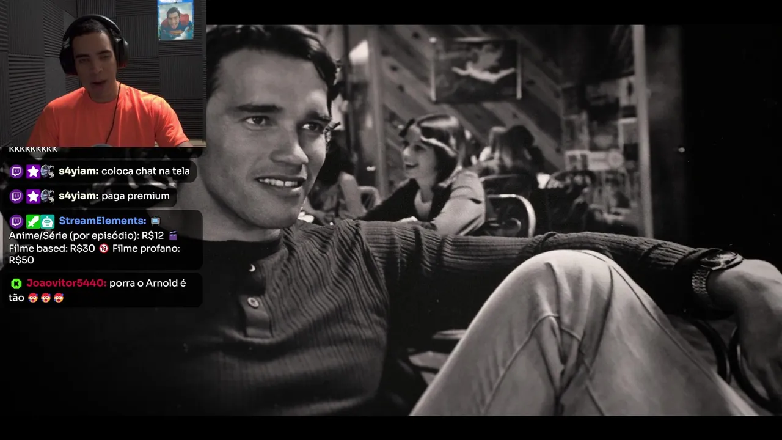Click the avatar badge before "s4yiam: coloca chat"
782x440 pixels.
[x=48, y=172]
